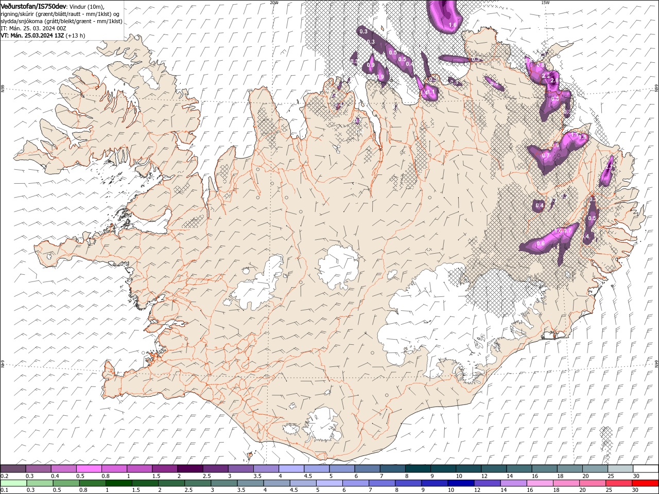
Task: Click the '12' label in lower legend
Action: pos(477,490)
